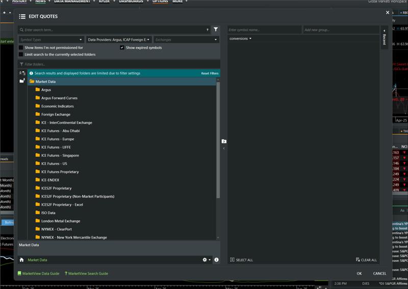Check Limit search to currently selected folders
This screenshot has width=408, height=289.
[x=21, y=55]
